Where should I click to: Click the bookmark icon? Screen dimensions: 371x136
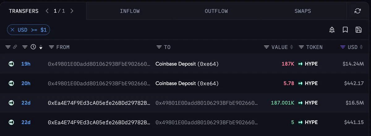coord(345,30)
